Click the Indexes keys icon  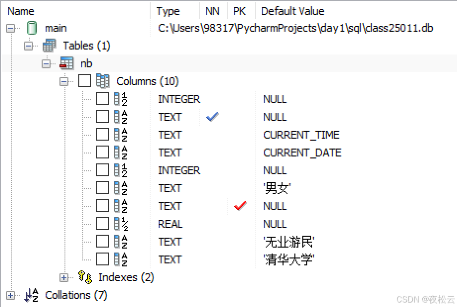85,277
